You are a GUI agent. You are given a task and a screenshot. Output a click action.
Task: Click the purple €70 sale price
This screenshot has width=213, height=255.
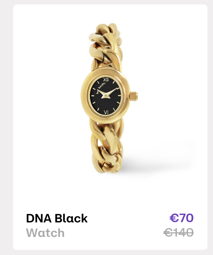(x=181, y=218)
